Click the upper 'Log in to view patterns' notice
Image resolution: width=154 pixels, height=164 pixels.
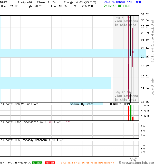(126, 21)
